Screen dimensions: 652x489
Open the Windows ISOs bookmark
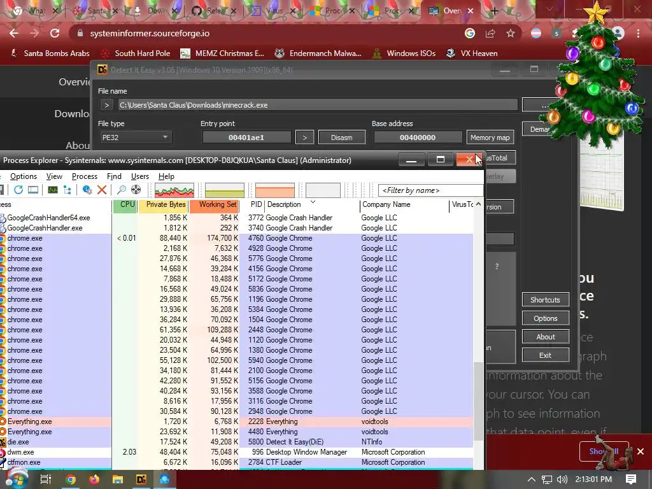[x=404, y=53]
